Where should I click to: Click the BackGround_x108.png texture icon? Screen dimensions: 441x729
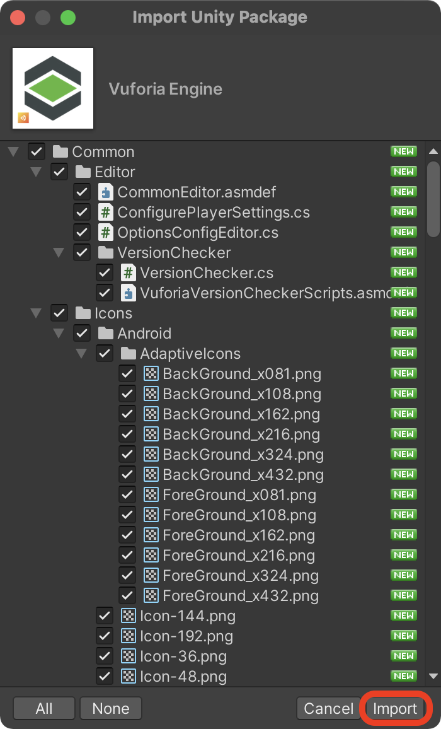coord(151,394)
